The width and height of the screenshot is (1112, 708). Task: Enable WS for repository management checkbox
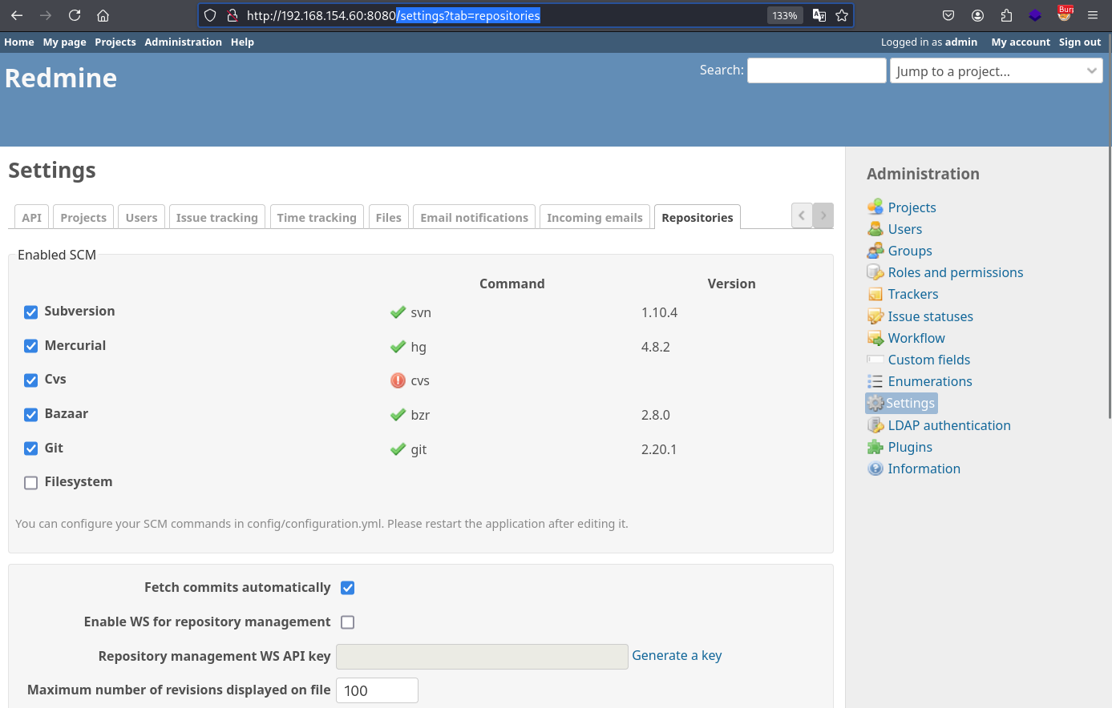347,622
